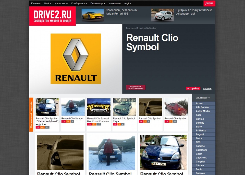245x175 pixels.
Task: Click the Главная breadcrumb link
Action: click(130, 28)
